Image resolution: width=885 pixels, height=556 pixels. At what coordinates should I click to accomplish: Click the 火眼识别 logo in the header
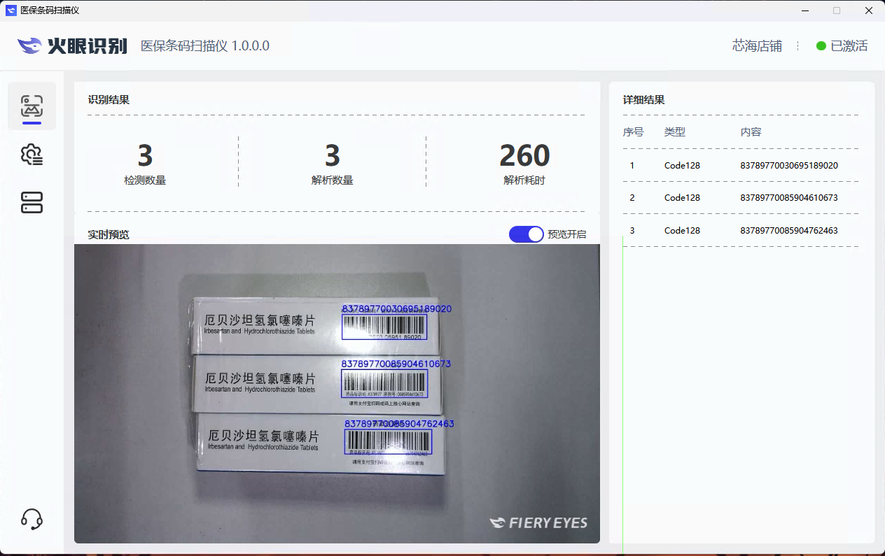point(72,46)
